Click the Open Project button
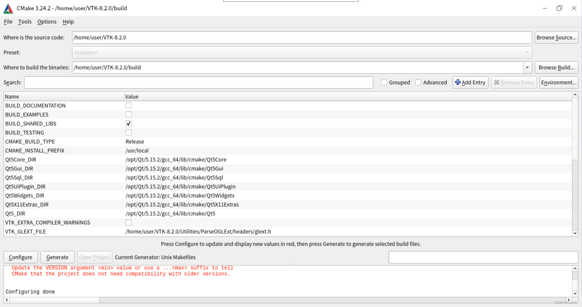Image resolution: width=582 pixels, height=307 pixels. [95, 257]
